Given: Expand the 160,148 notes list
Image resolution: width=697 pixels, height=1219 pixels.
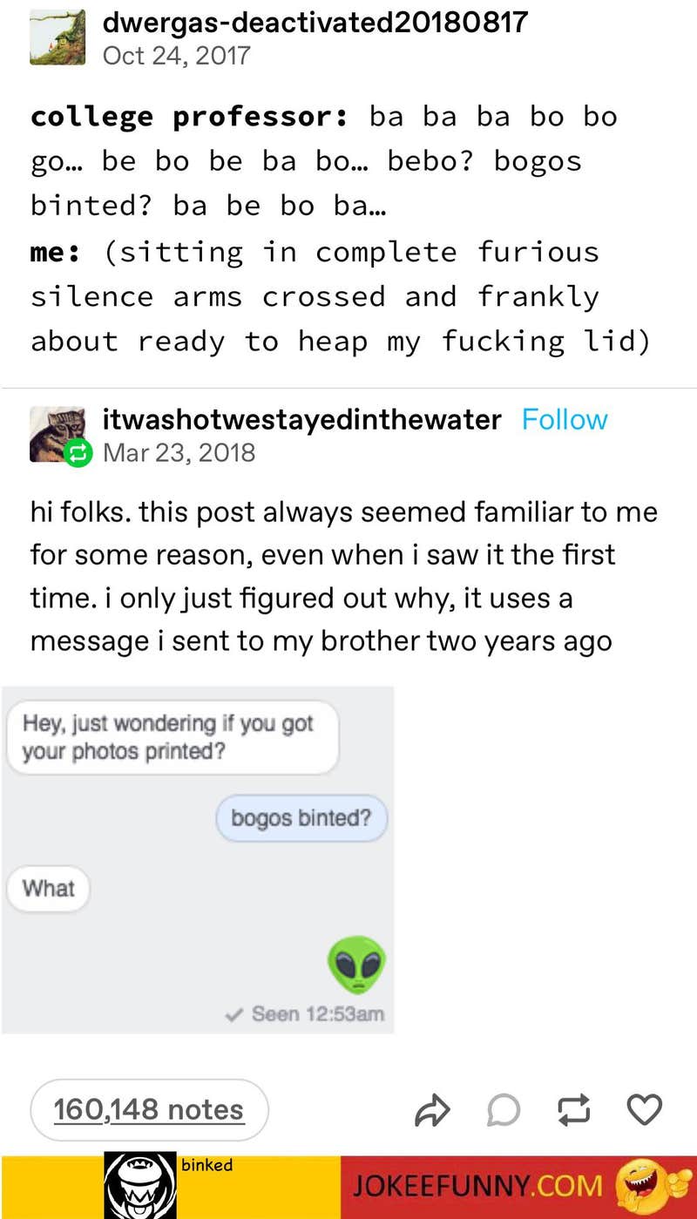Looking at the screenshot, I should [148, 1109].
